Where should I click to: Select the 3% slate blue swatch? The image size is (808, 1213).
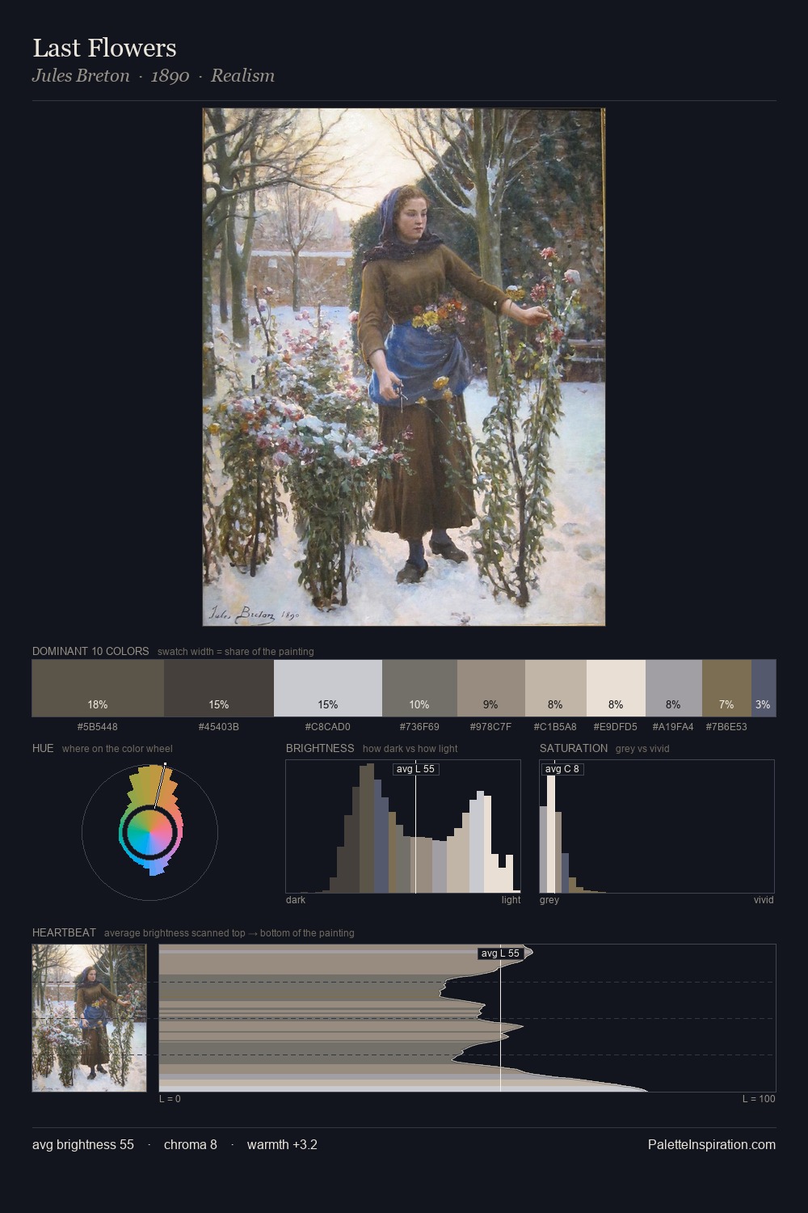coord(764,688)
